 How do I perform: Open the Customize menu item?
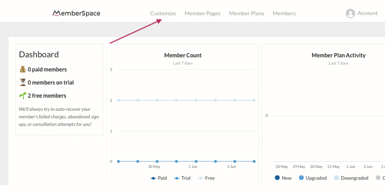click(x=163, y=13)
